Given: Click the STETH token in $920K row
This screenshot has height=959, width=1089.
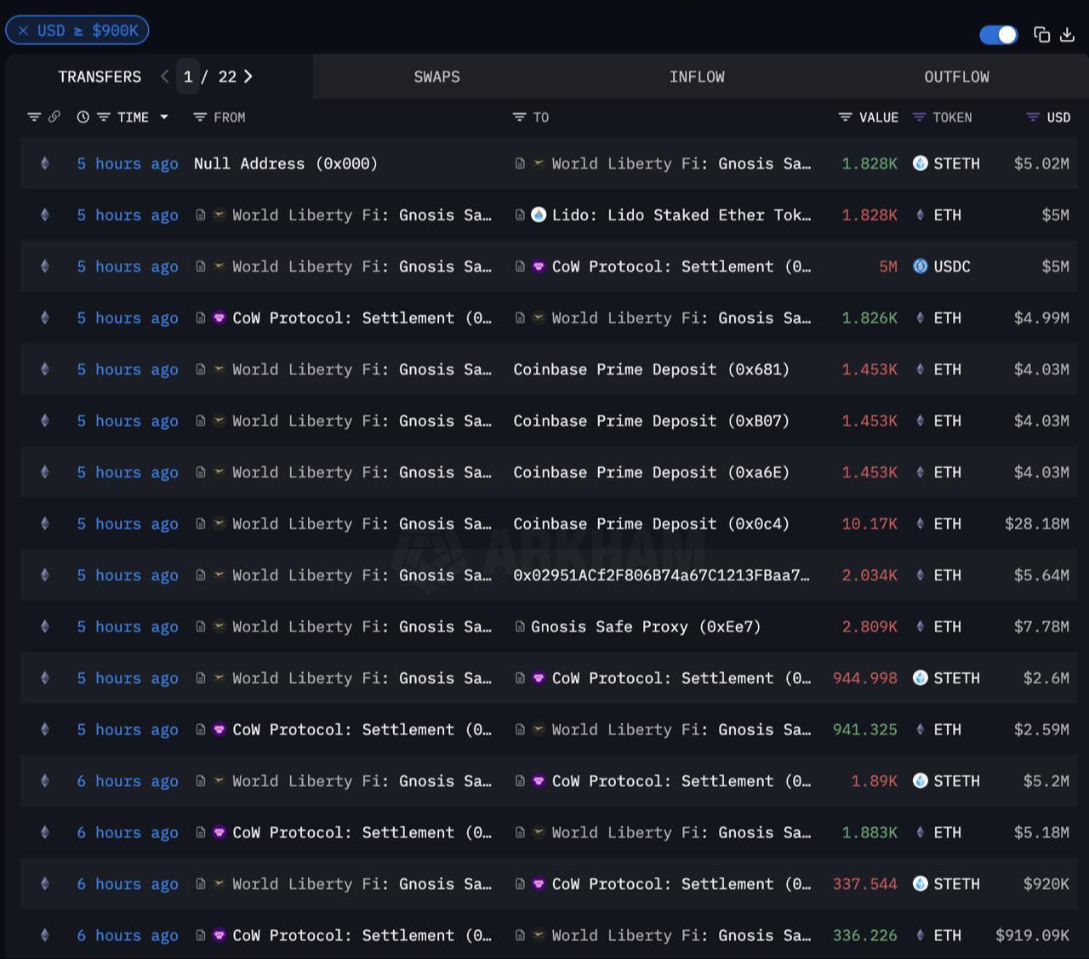Looking at the screenshot, I should click(946, 884).
